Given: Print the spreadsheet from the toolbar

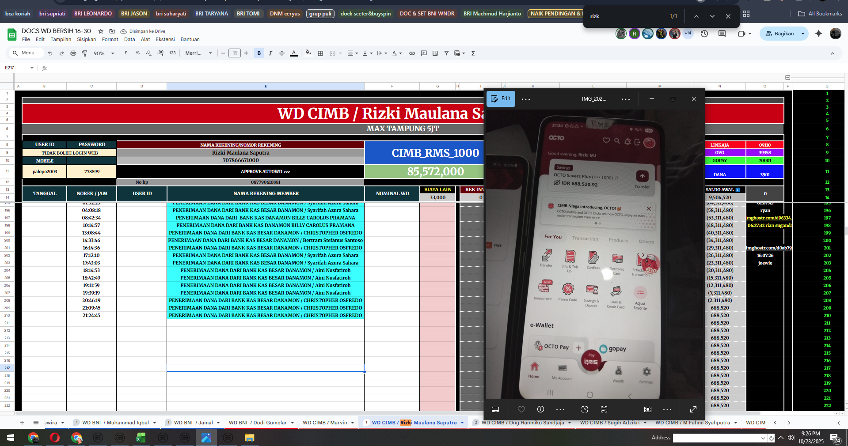Looking at the screenshot, I should pyautogui.click(x=73, y=53).
